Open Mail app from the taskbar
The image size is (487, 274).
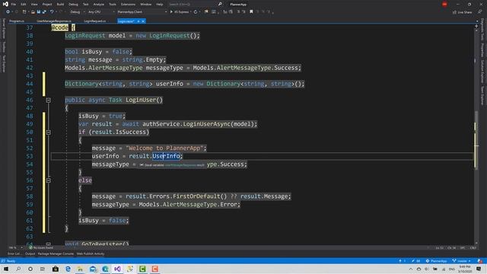[x=93, y=269]
